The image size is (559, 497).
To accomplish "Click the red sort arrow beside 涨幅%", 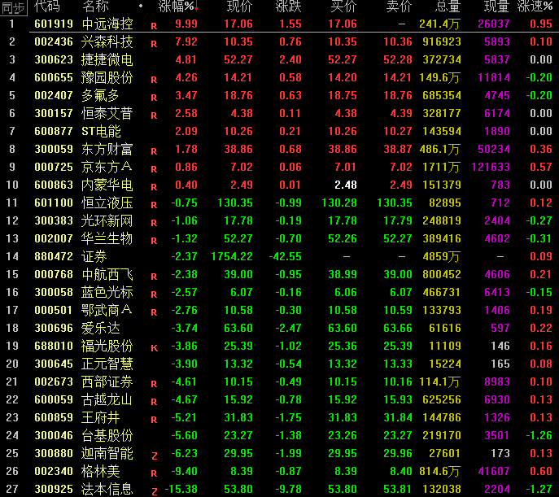I will pyautogui.click(x=196, y=6).
